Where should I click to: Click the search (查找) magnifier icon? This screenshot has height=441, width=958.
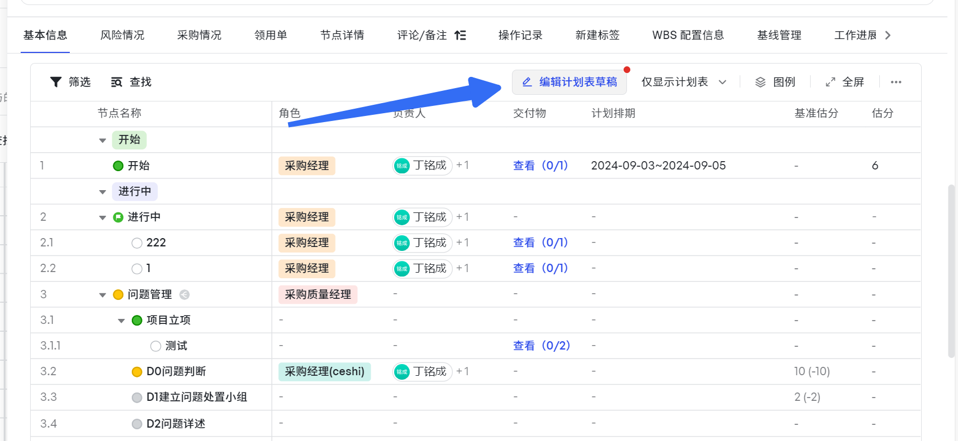pos(117,83)
